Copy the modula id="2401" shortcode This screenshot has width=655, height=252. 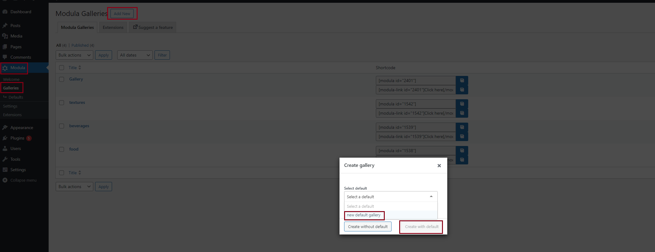point(462,81)
